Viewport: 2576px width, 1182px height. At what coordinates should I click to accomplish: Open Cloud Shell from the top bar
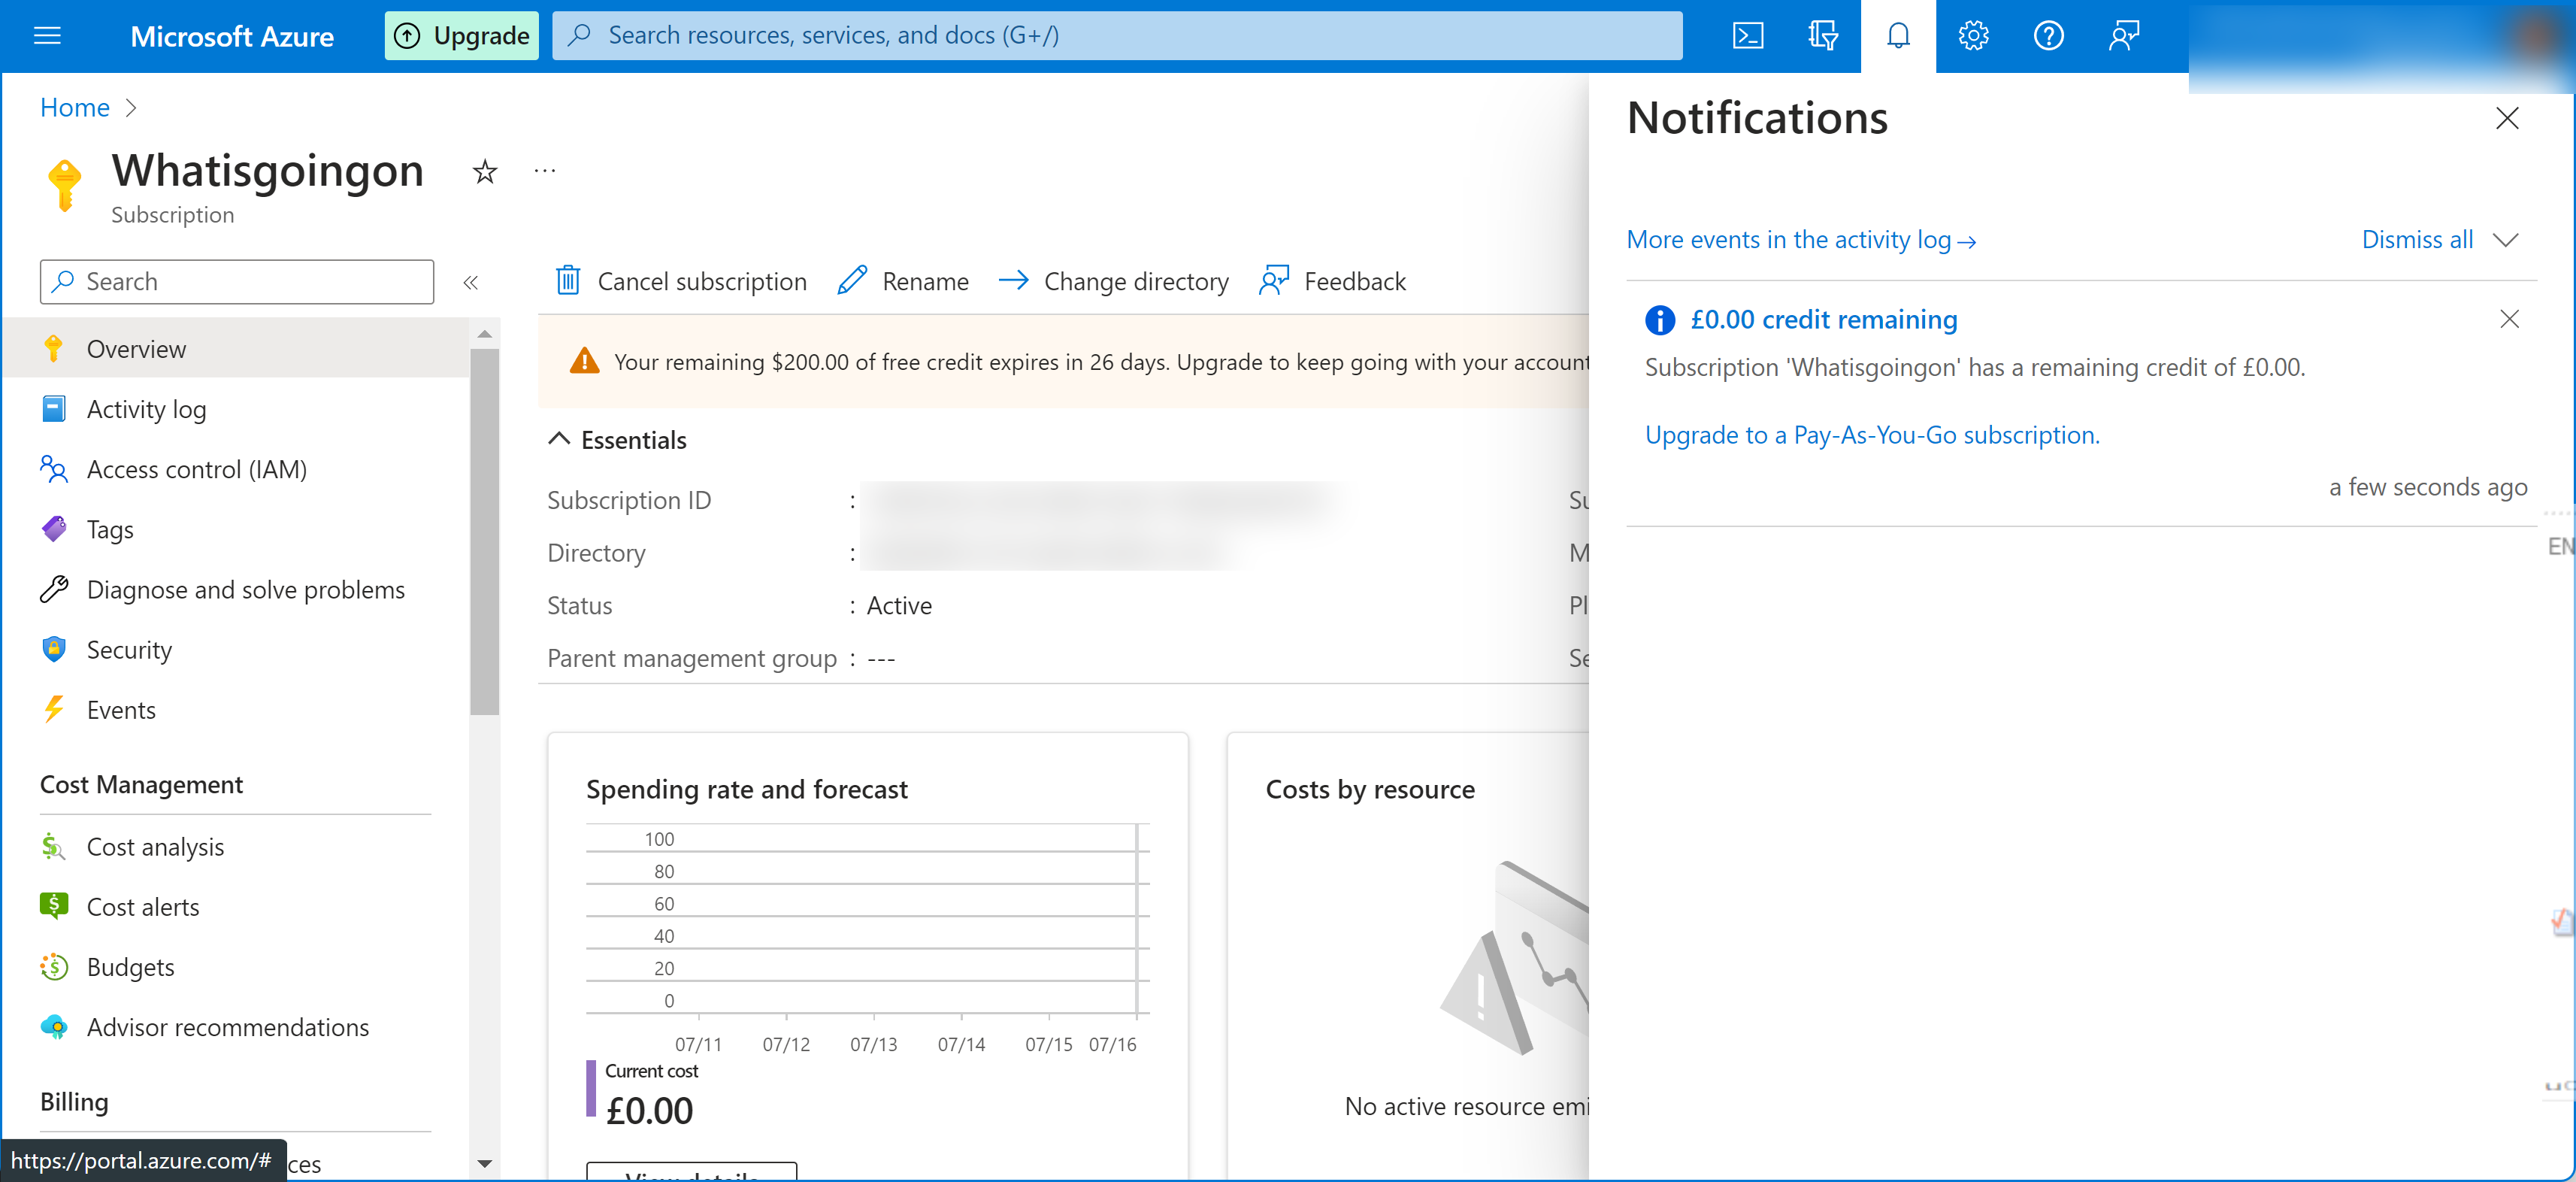[1747, 36]
